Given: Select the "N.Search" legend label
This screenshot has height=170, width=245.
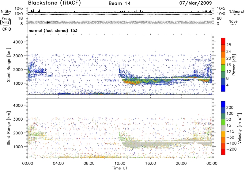Looking at the screenshot, I should [x=236, y=11].
